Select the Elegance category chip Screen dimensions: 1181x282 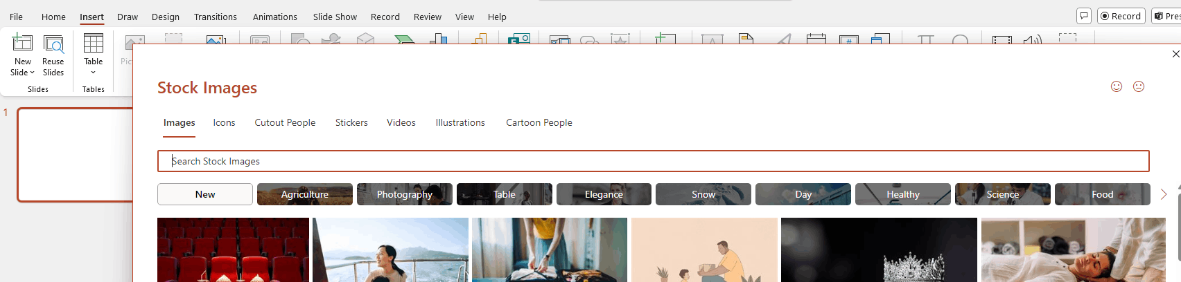pyautogui.click(x=604, y=194)
